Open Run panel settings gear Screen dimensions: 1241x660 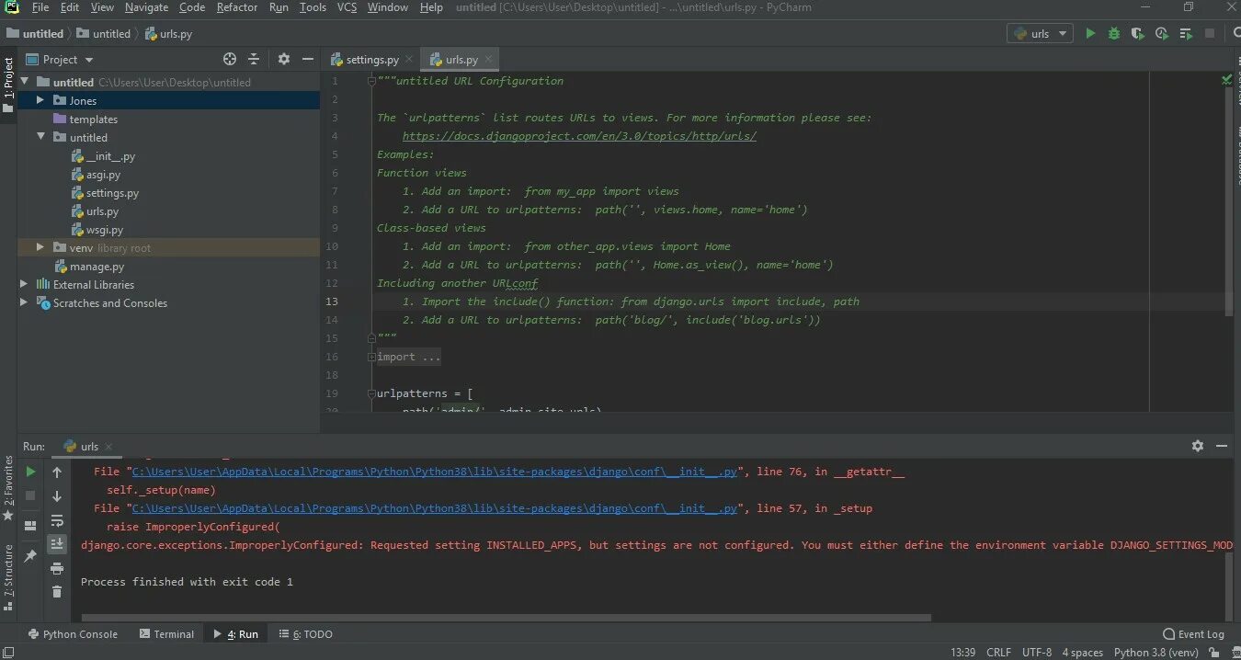(1198, 446)
